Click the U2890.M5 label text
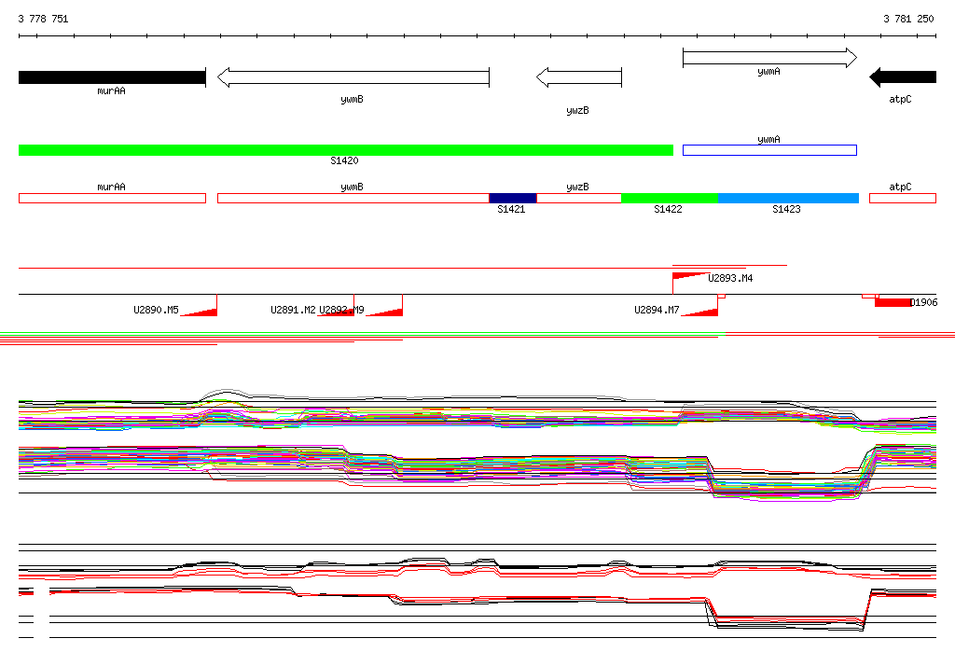Image resolution: width=955 pixels, height=666 pixels. point(156,311)
